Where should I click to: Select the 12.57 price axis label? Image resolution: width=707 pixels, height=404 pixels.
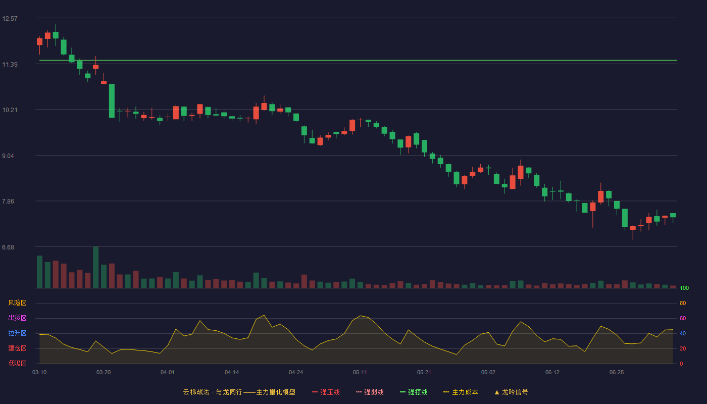point(10,19)
